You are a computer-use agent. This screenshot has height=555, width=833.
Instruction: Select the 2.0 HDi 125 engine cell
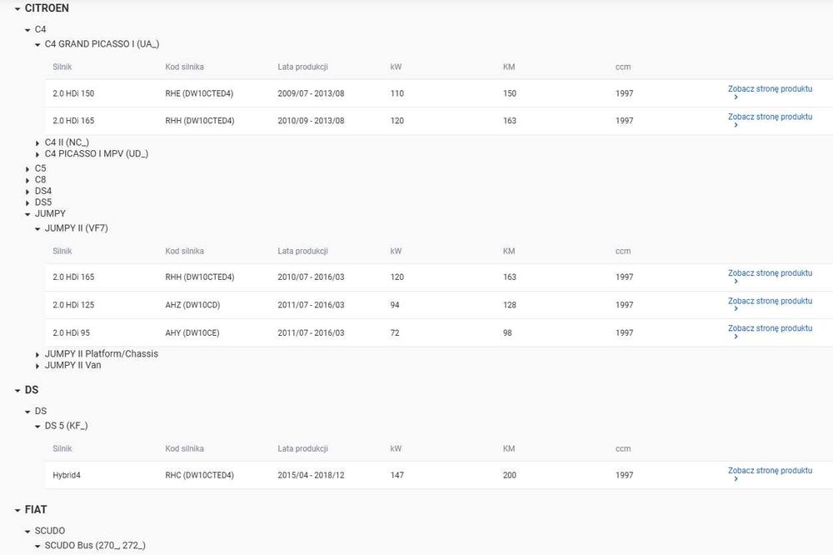tap(73, 305)
